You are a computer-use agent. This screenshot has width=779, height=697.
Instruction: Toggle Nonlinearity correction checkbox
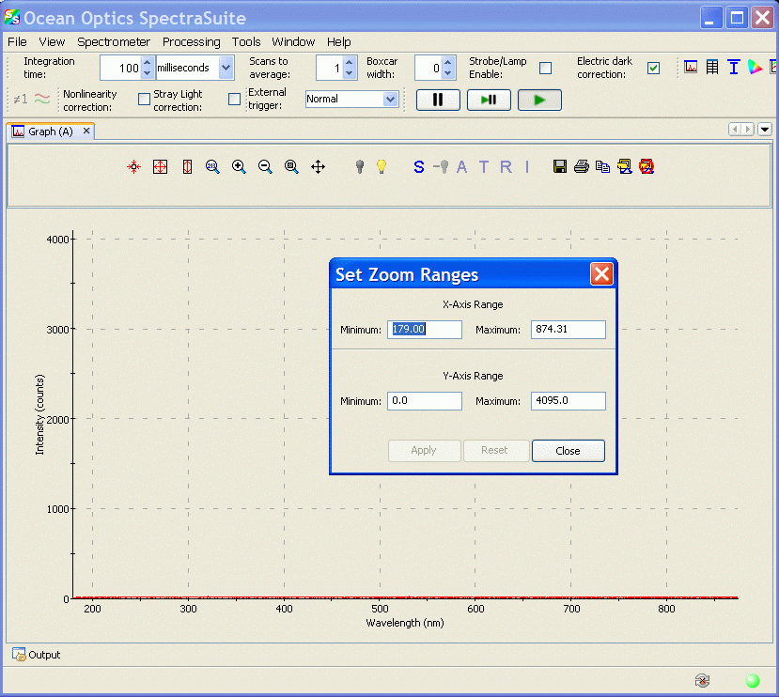[x=144, y=100]
